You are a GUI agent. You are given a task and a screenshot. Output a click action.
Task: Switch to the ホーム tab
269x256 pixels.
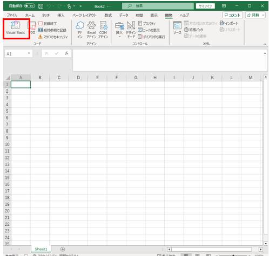point(30,16)
